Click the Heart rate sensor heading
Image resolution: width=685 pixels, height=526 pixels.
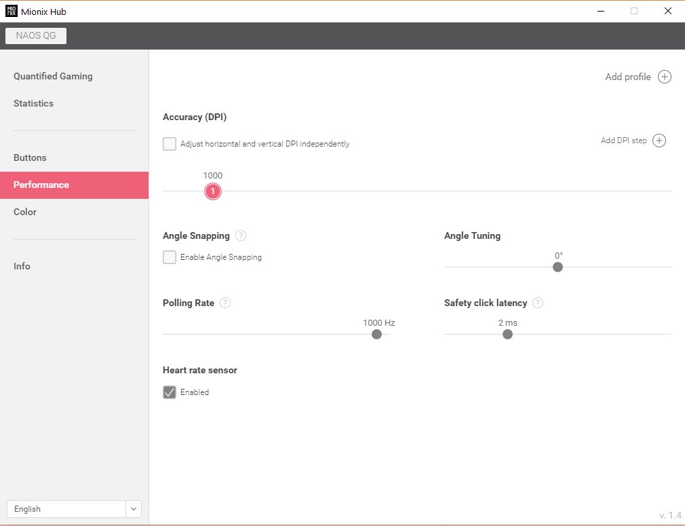199,371
